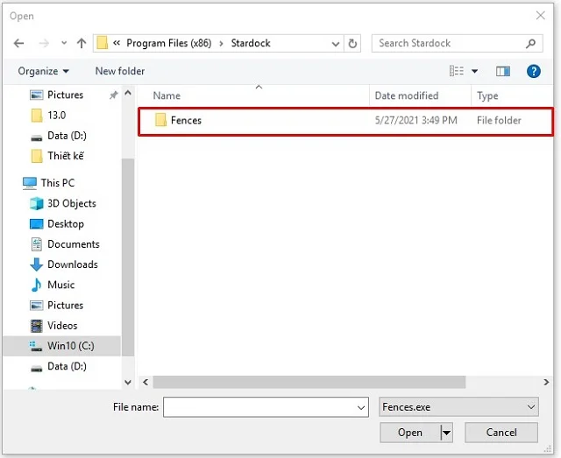Go up one folder level
This screenshot has width=561, height=458.
(82, 44)
